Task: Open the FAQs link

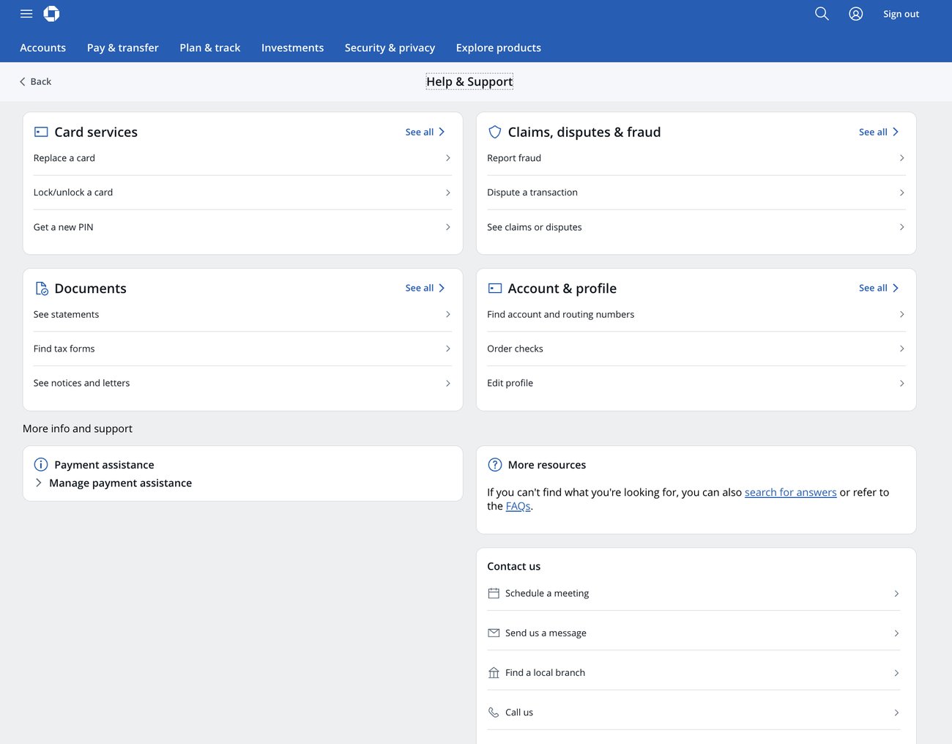Action: click(518, 506)
